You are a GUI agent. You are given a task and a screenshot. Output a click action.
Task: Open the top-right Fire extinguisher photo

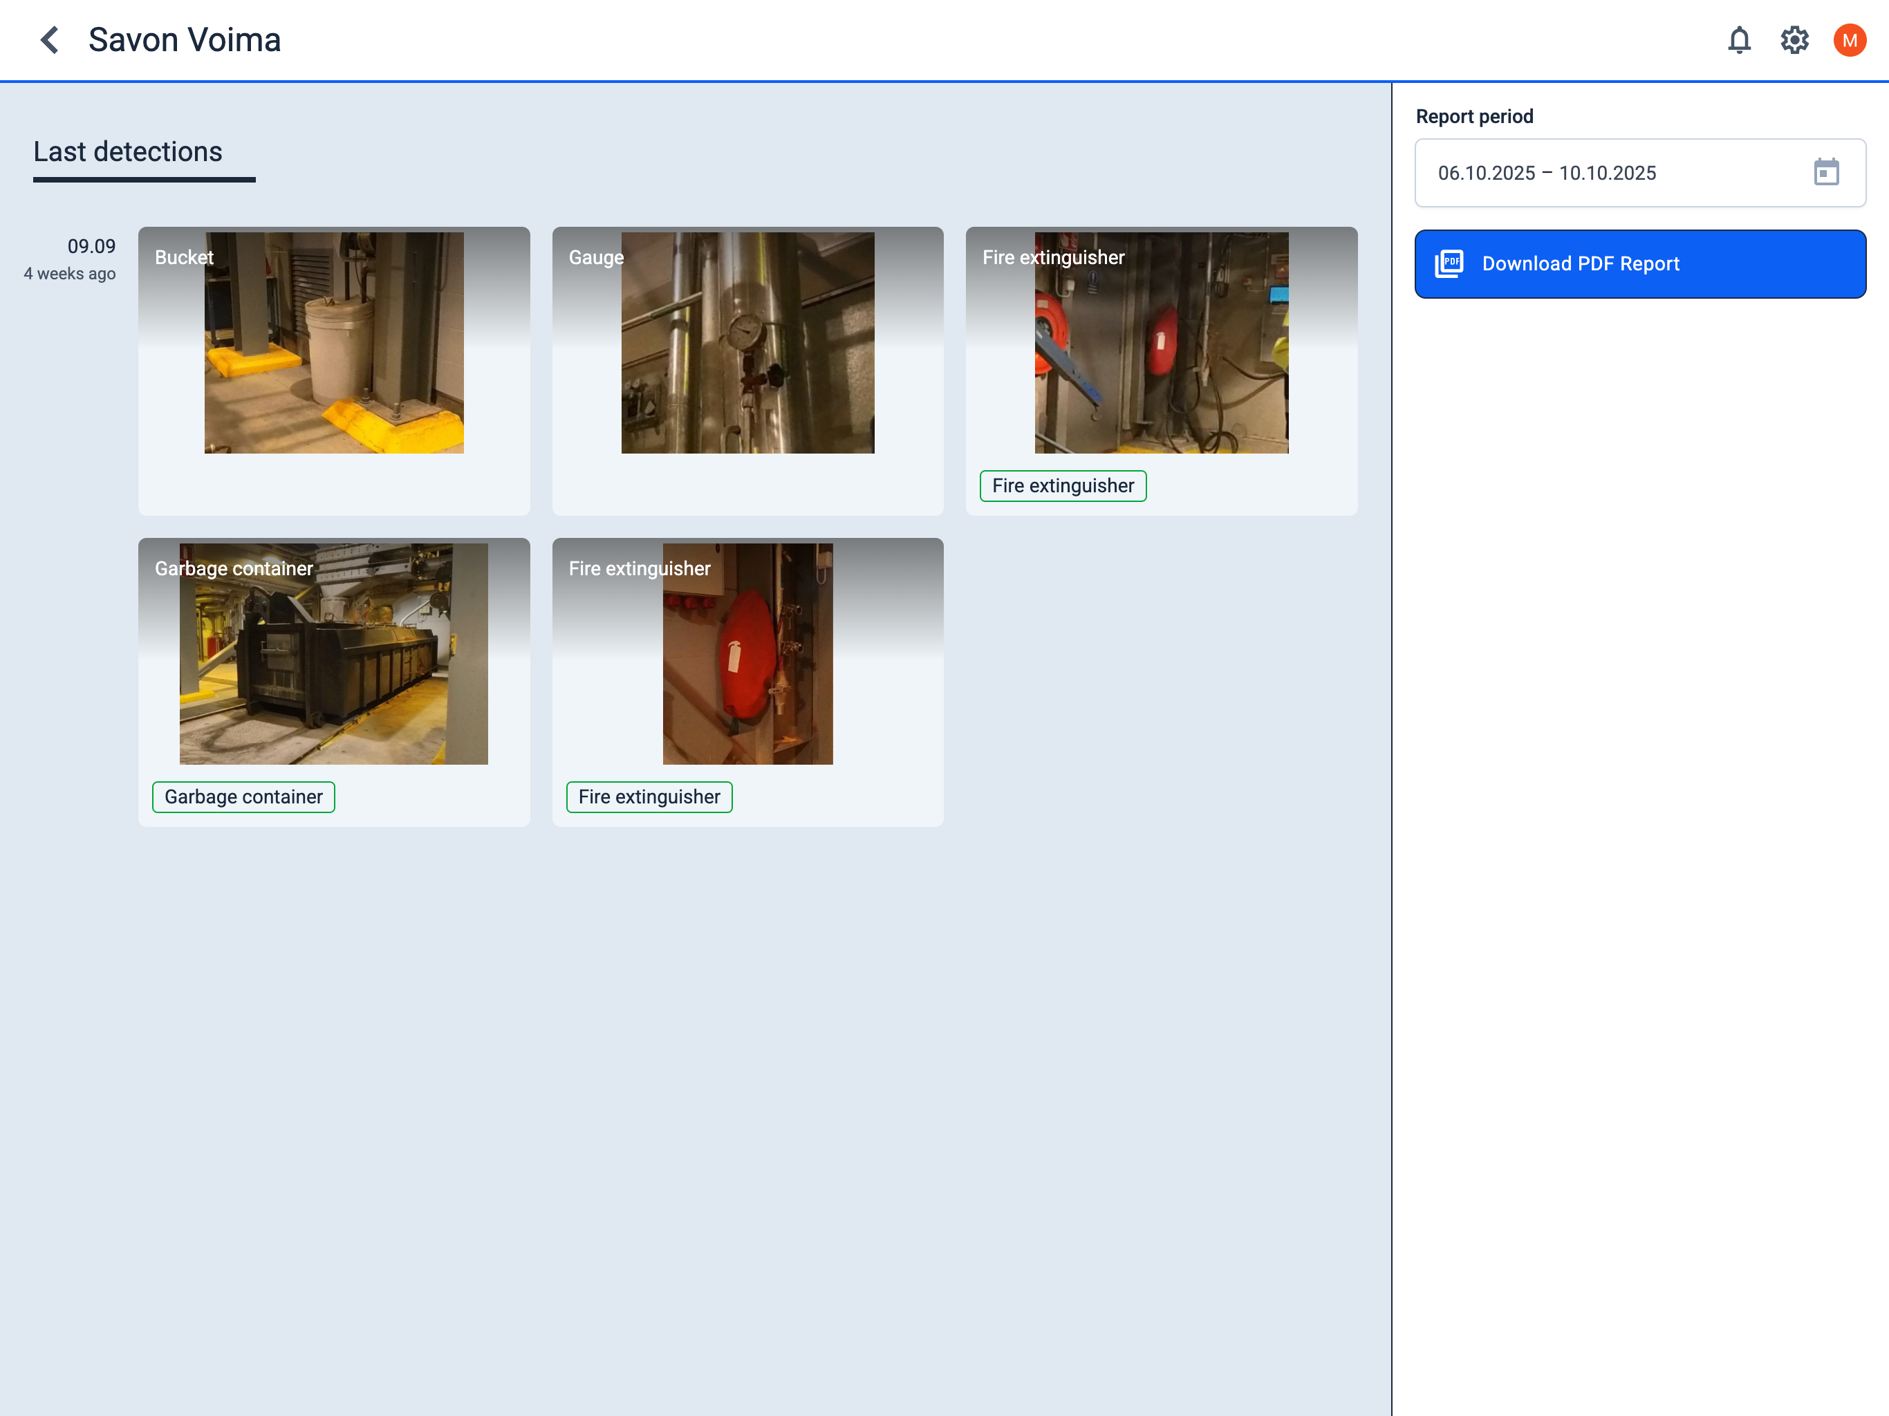tap(1160, 344)
